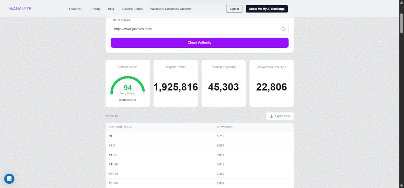Focus the domain input field
The width and height of the screenshot is (404, 188).
[x=199, y=29]
